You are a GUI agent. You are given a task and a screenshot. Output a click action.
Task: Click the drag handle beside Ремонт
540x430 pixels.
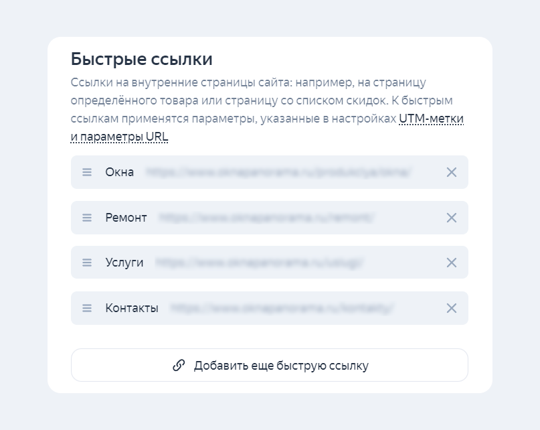point(87,218)
